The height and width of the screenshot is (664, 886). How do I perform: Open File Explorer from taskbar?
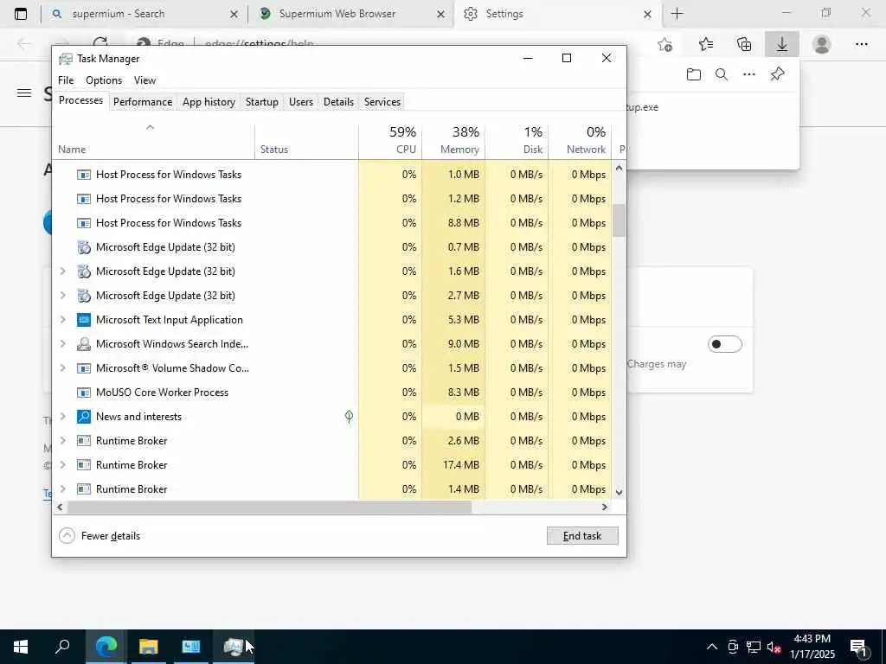click(148, 647)
